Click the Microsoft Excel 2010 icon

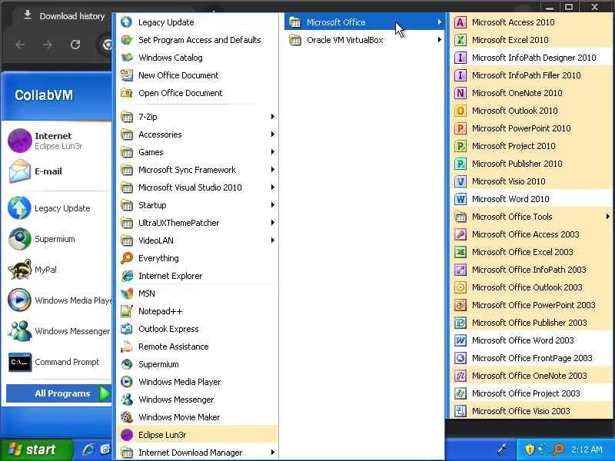pyautogui.click(x=460, y=40)
